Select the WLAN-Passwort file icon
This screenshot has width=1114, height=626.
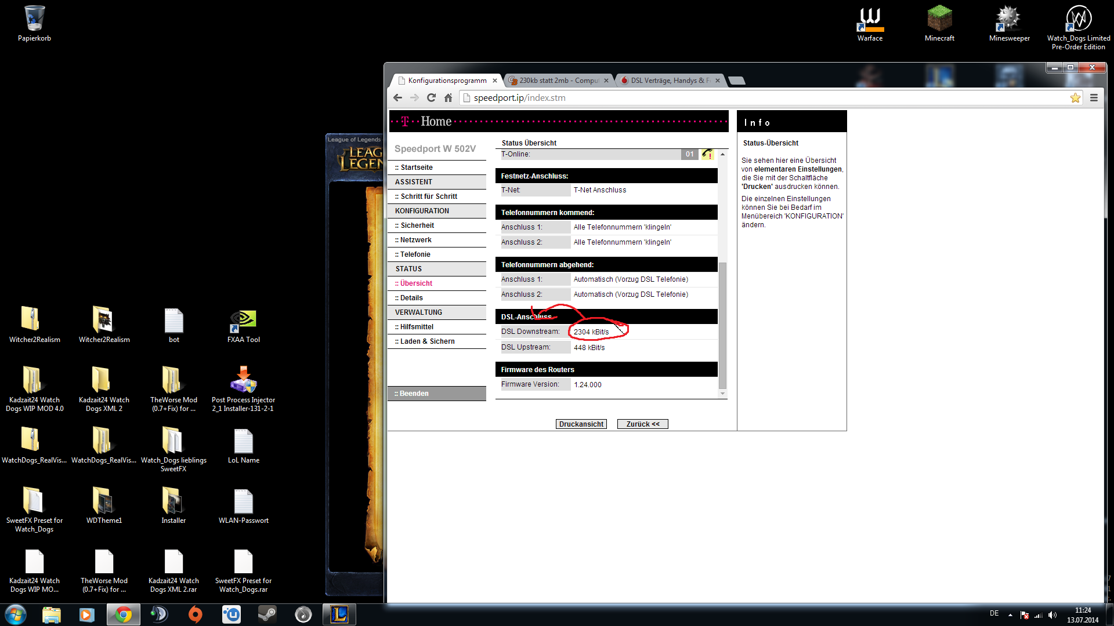[244, 507]
